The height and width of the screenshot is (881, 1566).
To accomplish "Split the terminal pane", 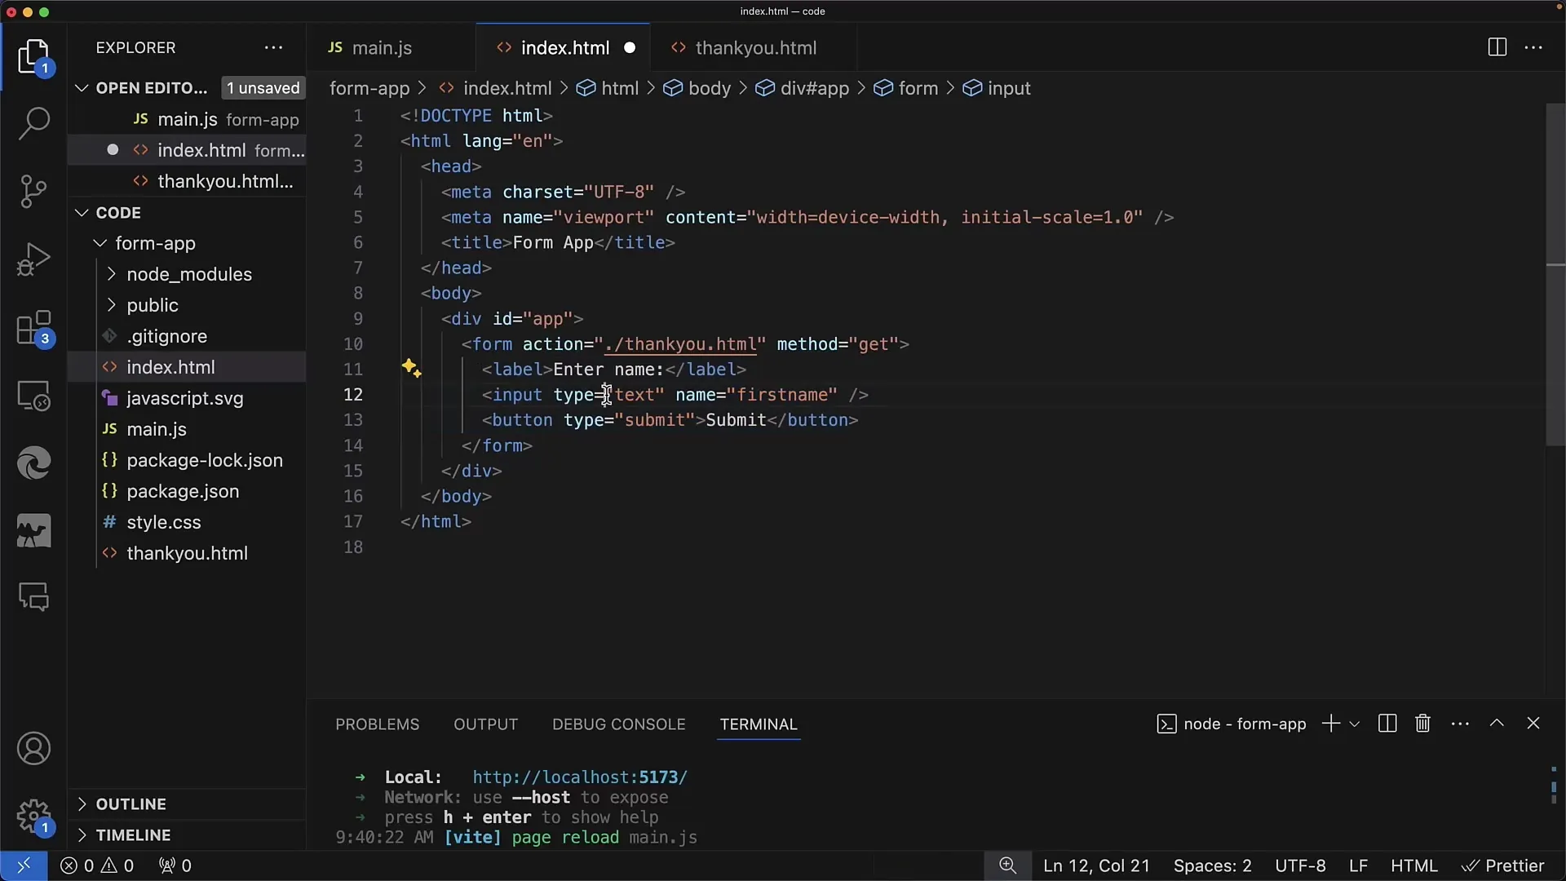I will [1387, 724].
